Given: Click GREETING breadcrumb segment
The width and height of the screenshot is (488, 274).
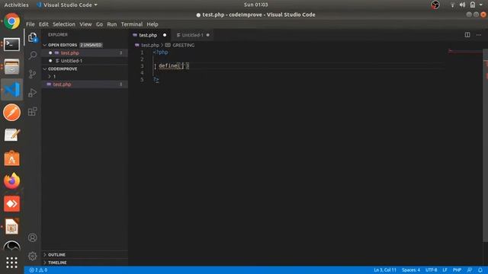Looking at the screenshot, I should point(183,45).
